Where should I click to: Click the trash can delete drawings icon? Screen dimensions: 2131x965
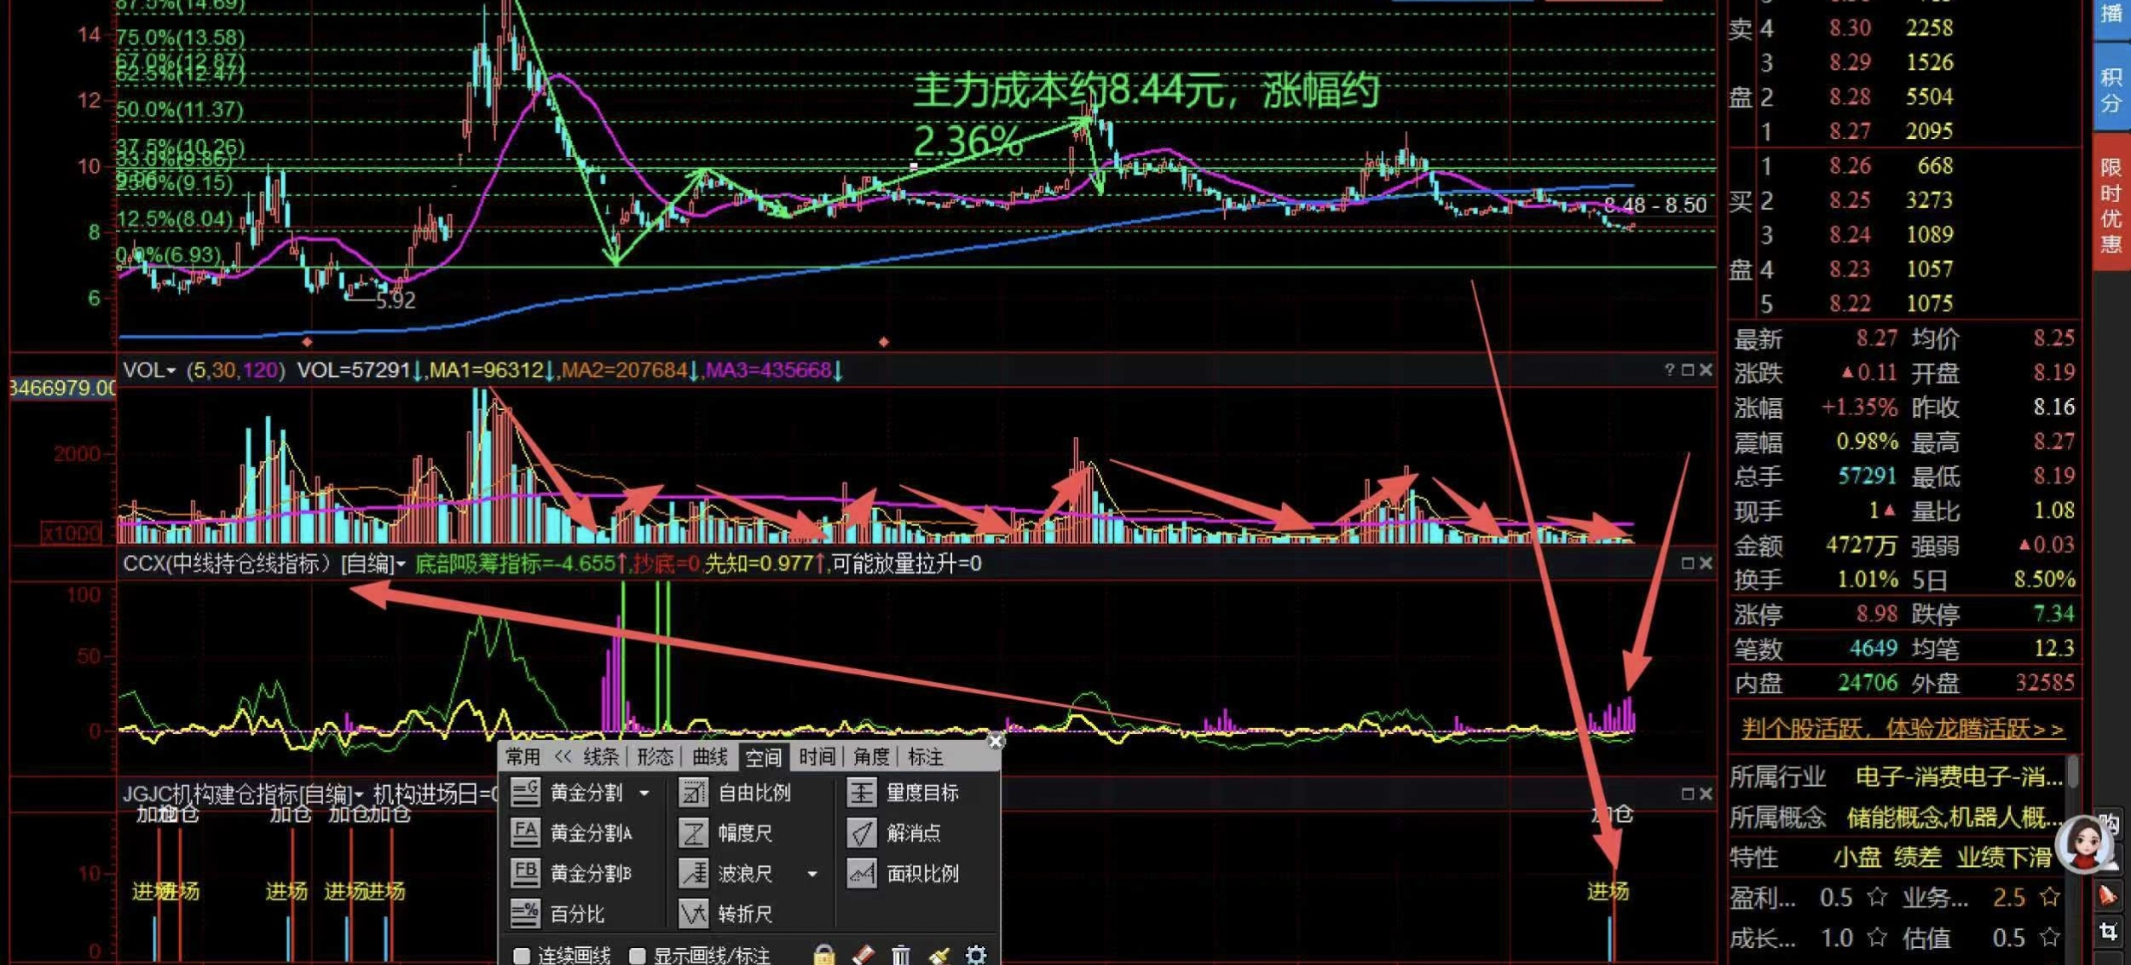click(x=900, y=955)
